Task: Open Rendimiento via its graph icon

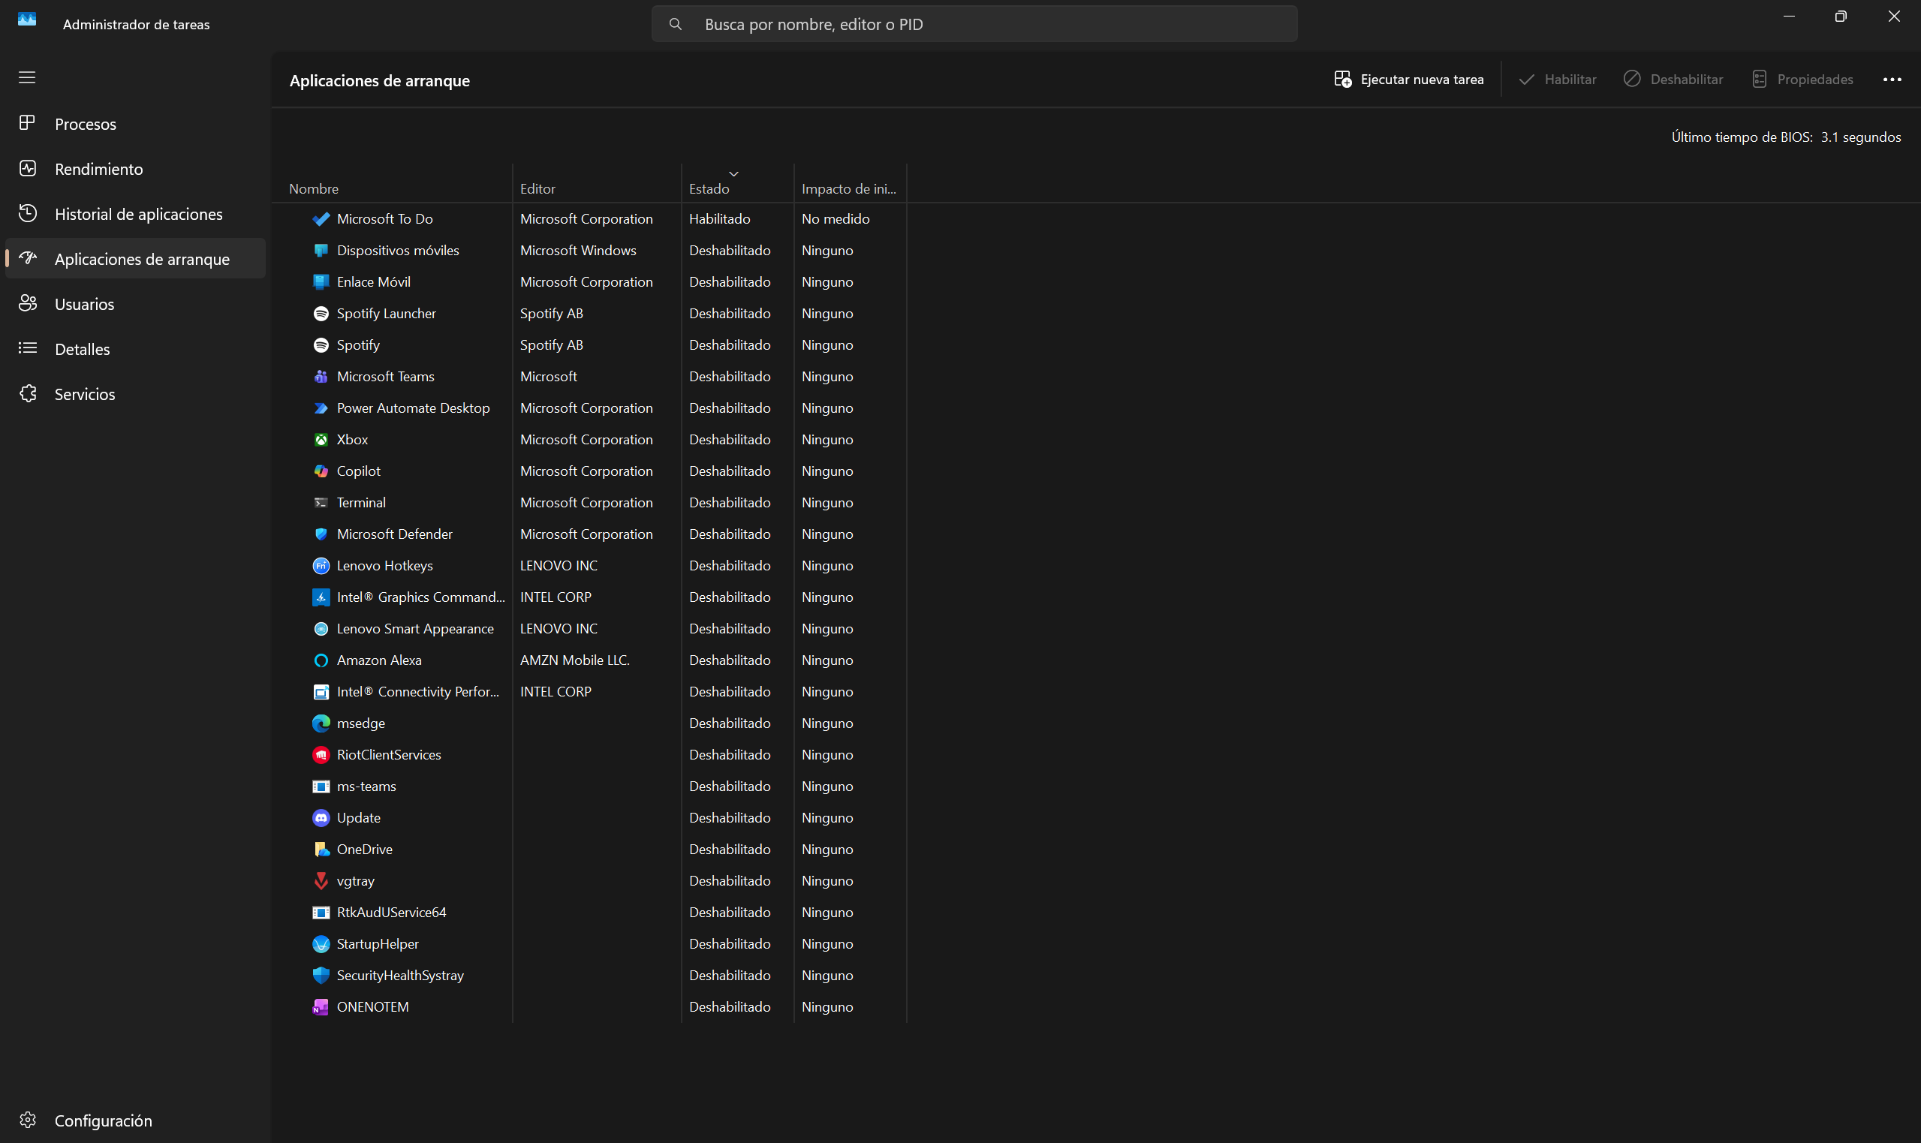Action: pyautogui.click(x=28, y=169)
